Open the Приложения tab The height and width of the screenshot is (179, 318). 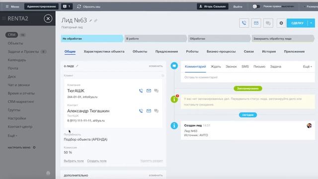[294, 52]
